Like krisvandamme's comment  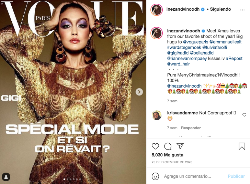pyautogui.click(x=244, y=115)
